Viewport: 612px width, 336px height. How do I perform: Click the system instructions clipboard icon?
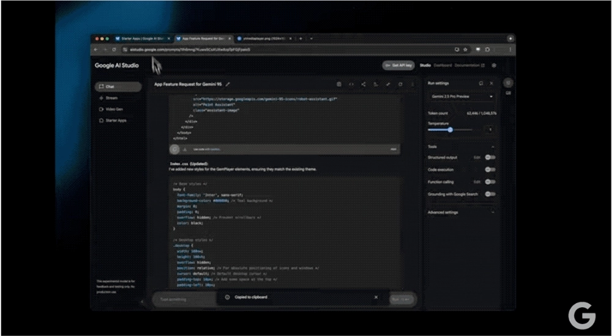(339, 84)
